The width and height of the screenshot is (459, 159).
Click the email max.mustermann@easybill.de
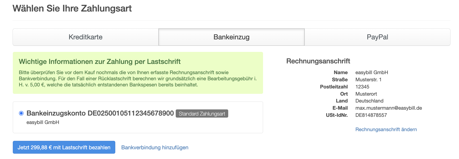coord(389,108)
